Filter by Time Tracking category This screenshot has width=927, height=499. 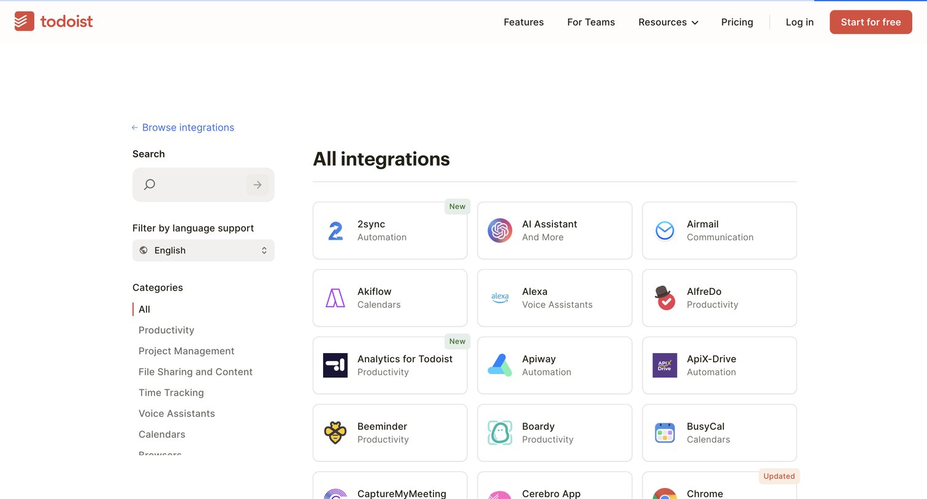171,393
